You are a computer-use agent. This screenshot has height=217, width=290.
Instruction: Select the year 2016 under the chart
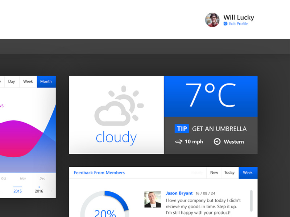pos(39,191)
